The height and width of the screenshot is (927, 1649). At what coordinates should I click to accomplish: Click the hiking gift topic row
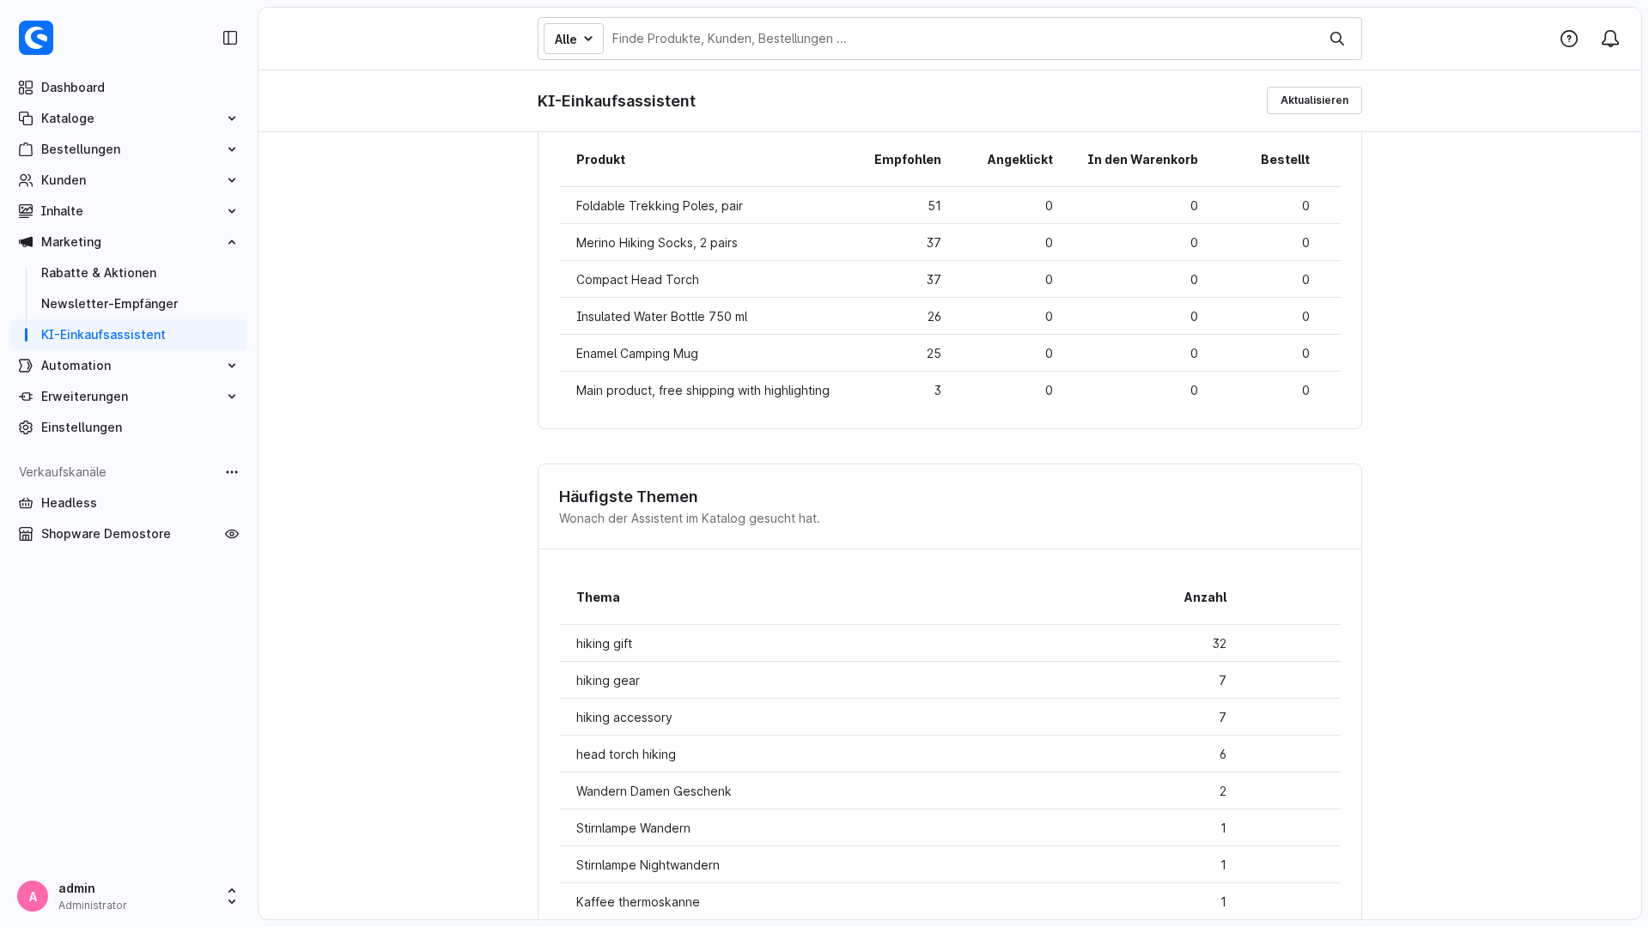949,644
